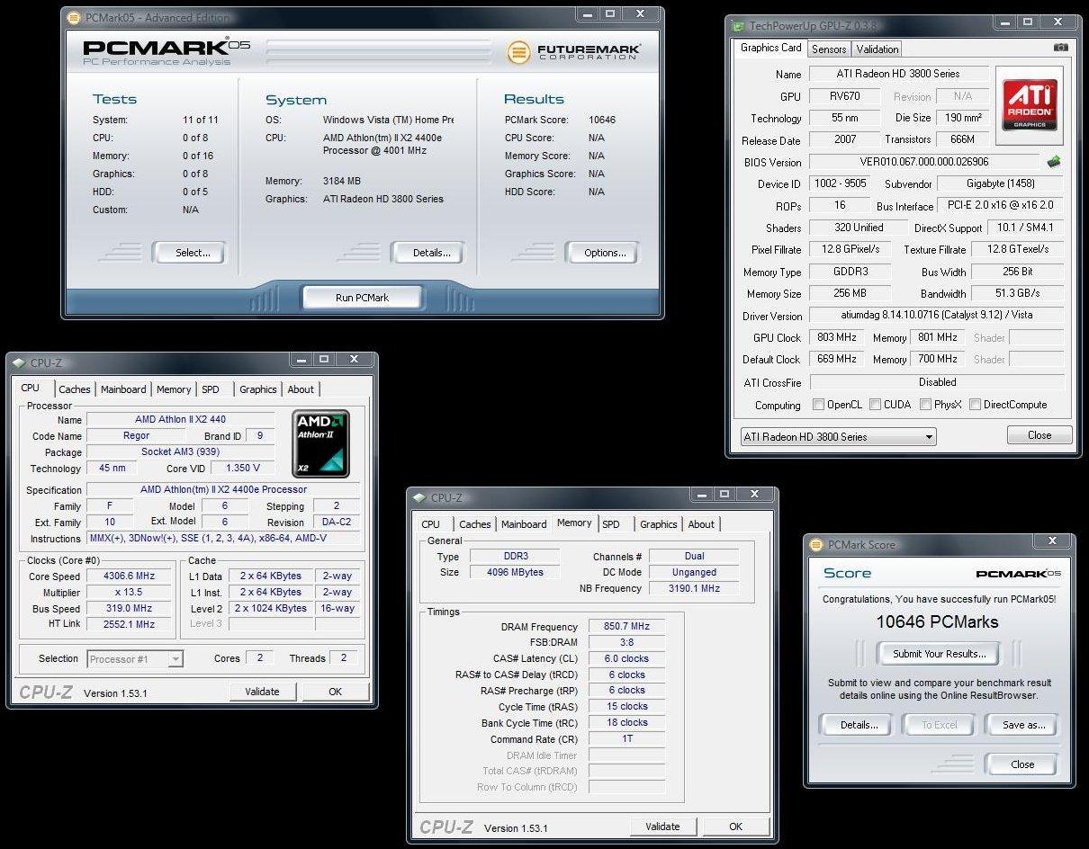Image resolution: width=1089 pixels, height=849 pixels.
Task: Click OK in CPU-Z CPU window
Action: pyautogui.click(x=336, y=692)
